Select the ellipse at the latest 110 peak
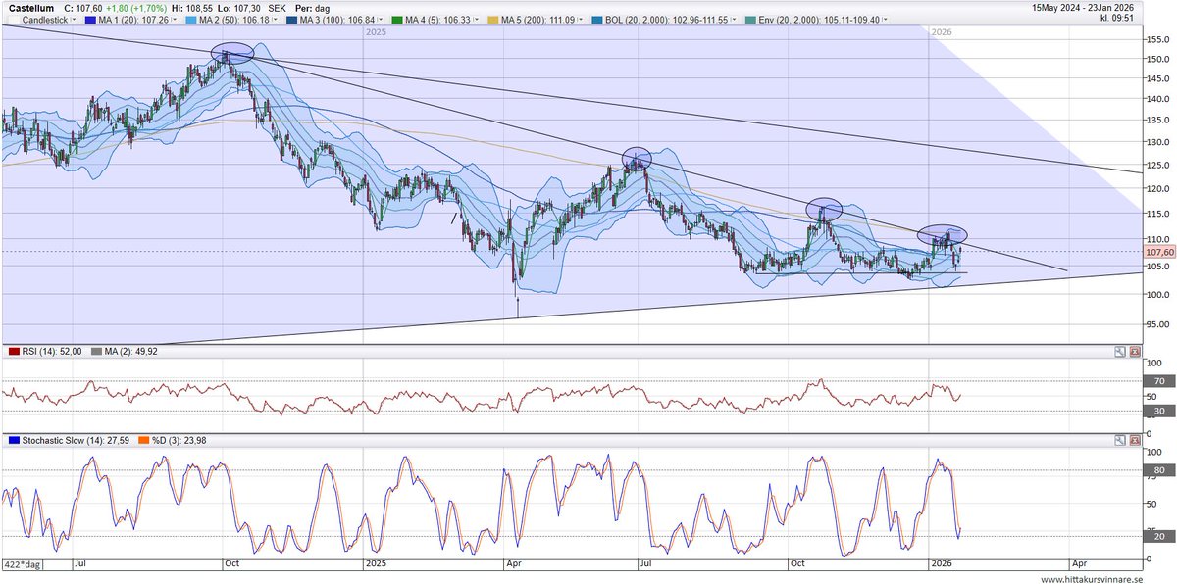 click(943, 234)
